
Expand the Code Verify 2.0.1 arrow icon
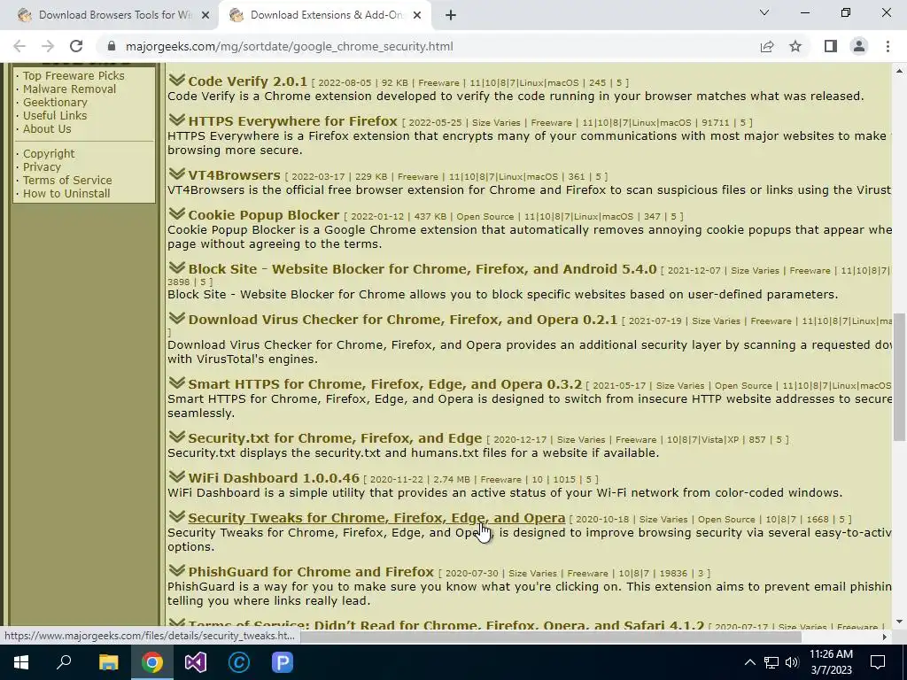(176, 81)
